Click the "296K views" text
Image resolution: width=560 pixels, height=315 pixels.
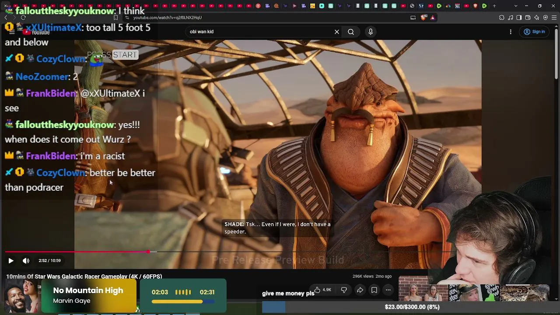[363, 276]
